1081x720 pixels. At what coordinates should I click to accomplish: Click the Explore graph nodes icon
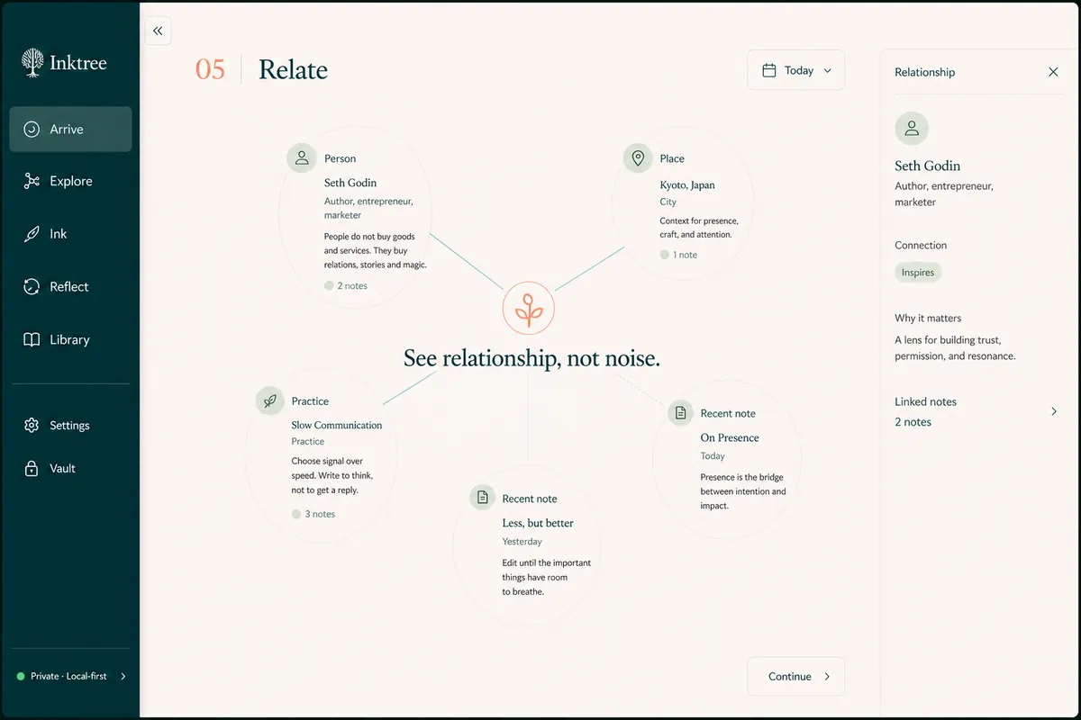(x=32, y=181)
